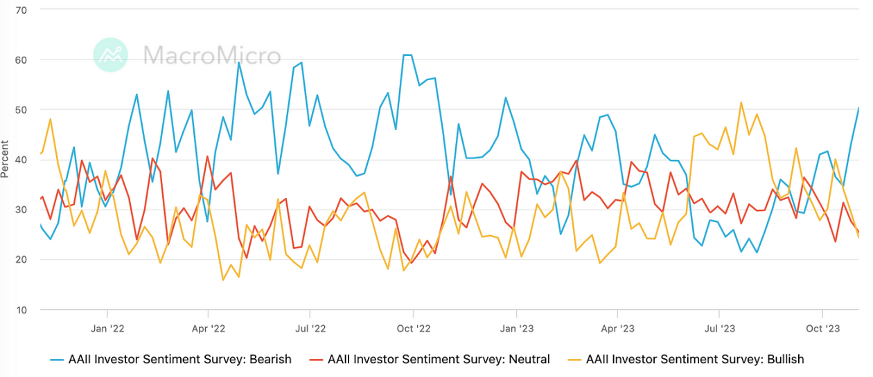
Task: Click the Apr '23 x-axis label
Action: (617, 329)
